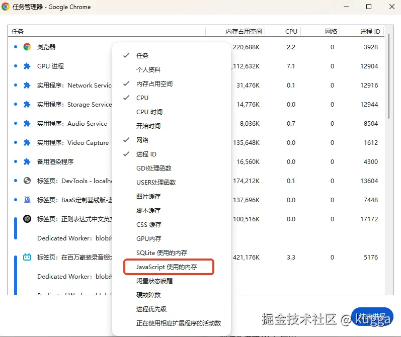Click the puzzle icon beside Storage Service

(27, 104)
